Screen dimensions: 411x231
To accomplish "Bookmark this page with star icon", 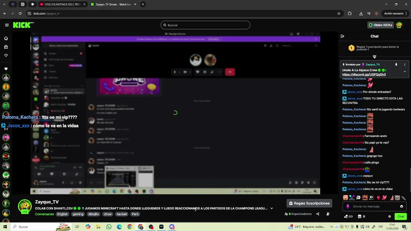I will pos(339,13).
